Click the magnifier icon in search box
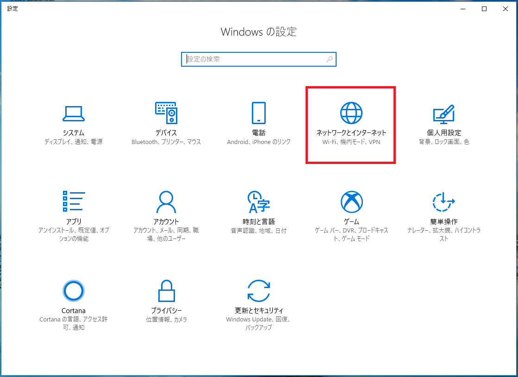The height and width of the screenshot is (377, 518). click(330, 59)
